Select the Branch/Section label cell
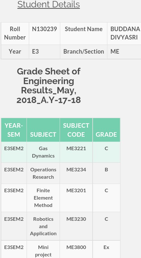 tap(84, 52)
